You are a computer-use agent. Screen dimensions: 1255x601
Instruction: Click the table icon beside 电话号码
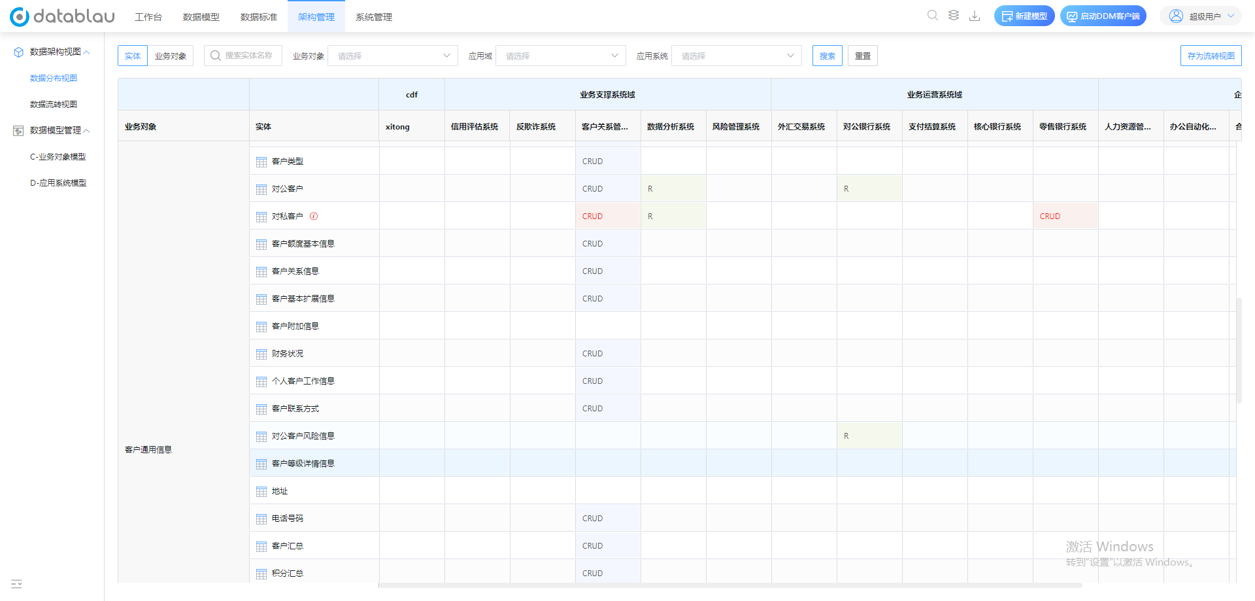261,519
